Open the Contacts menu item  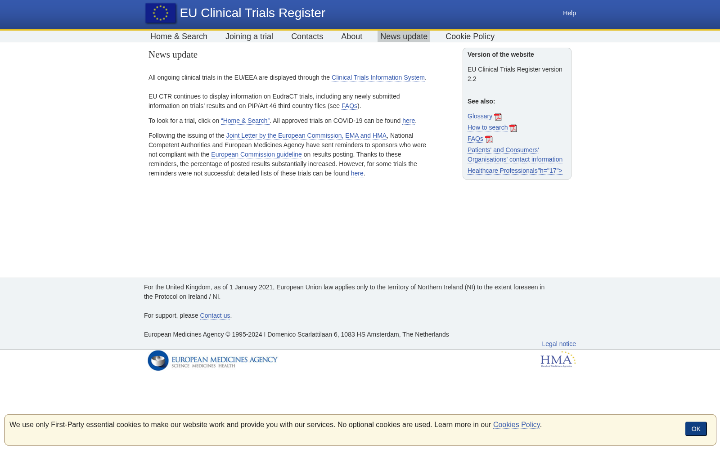tap(307, 36)
